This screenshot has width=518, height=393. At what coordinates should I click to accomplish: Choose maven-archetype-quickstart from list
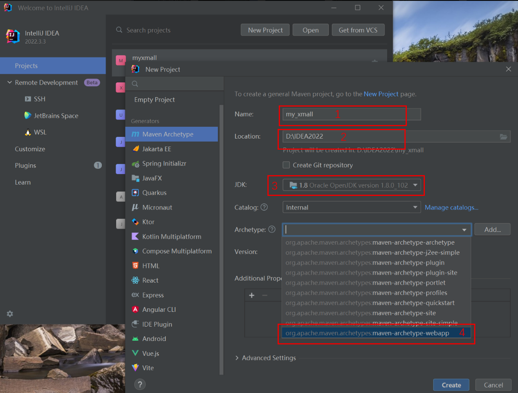pos(376,303)
